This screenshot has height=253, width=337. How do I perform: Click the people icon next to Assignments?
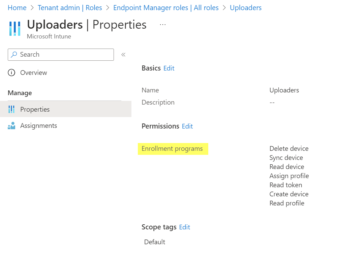12,125
